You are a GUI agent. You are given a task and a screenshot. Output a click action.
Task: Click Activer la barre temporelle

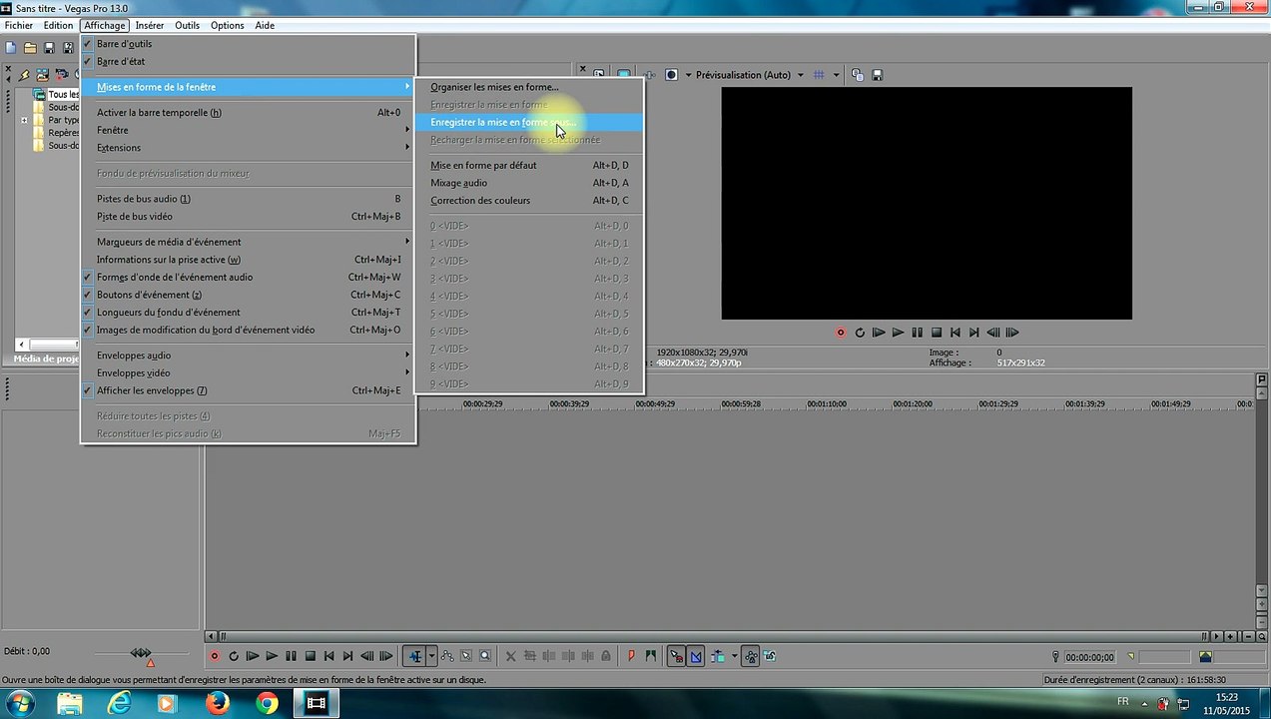248,113
